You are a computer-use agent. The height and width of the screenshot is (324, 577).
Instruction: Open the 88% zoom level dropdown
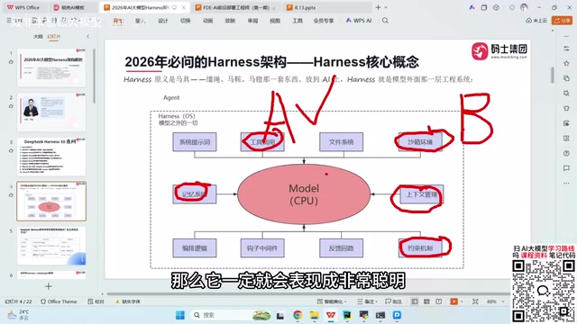[494, 301]
